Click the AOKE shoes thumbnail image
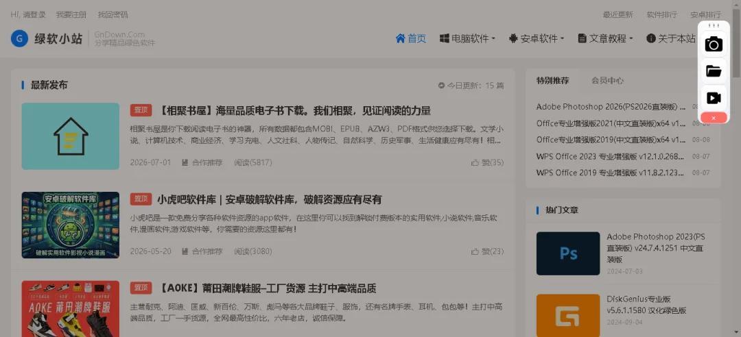The width and height of the screenshot is (741, 337). click(71, 309)
